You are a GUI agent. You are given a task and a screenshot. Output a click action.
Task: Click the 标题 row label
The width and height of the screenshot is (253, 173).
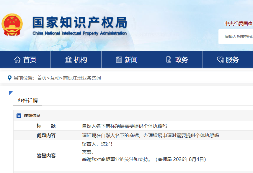point(46,126)
